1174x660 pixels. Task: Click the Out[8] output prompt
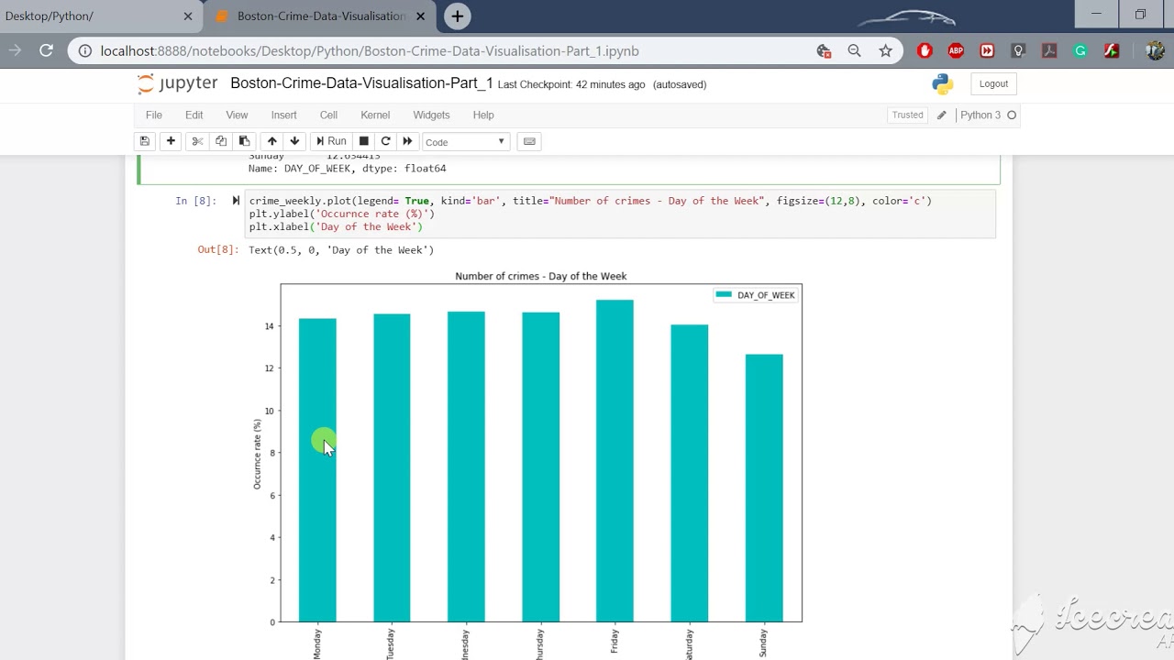(x=217, y=249)
